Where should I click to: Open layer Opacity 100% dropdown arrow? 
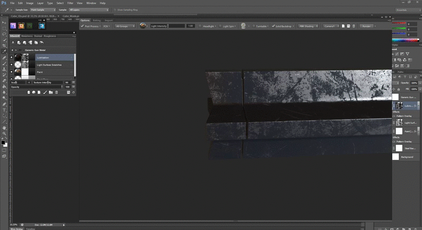(x=420, y=83)
